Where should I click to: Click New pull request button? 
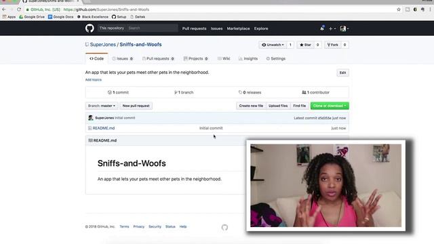136,106
